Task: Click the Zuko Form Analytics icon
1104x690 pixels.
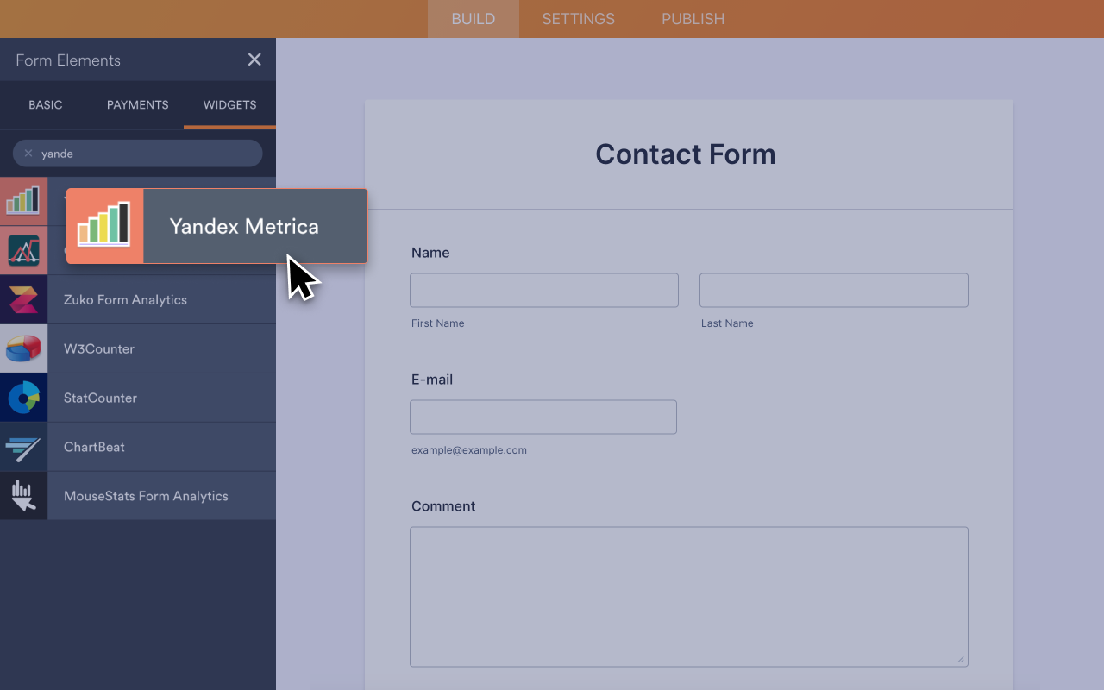Action: point(24,299)
